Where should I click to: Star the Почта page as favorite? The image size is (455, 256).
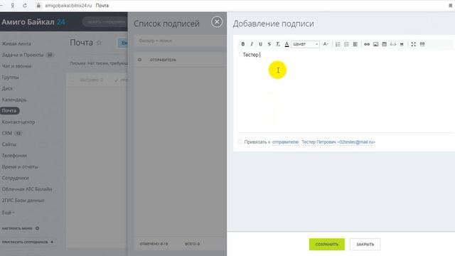[99, 43]
